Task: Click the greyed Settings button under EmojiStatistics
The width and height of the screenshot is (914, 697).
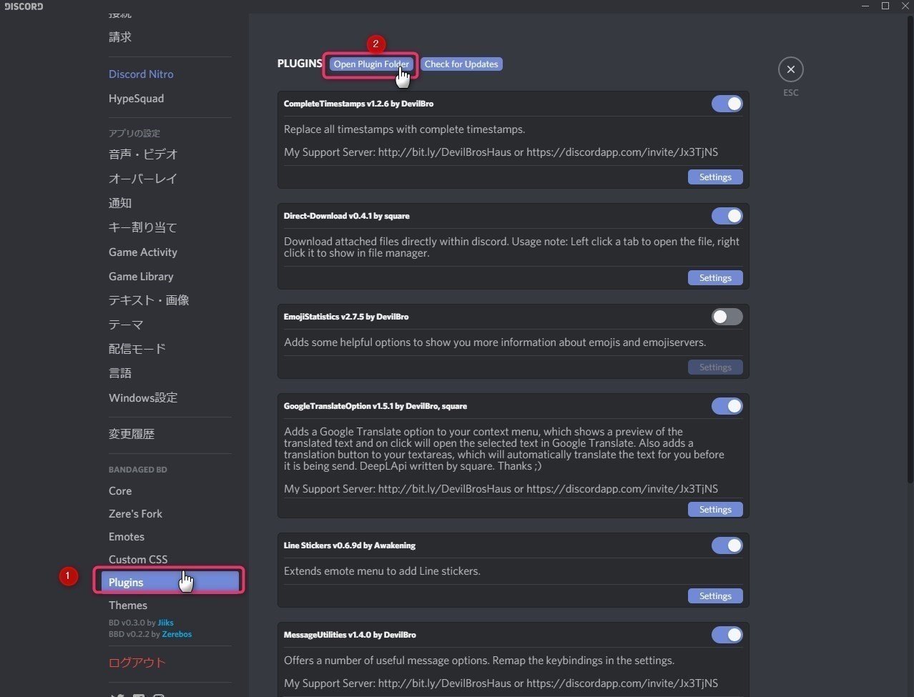Action: point(715,367)
